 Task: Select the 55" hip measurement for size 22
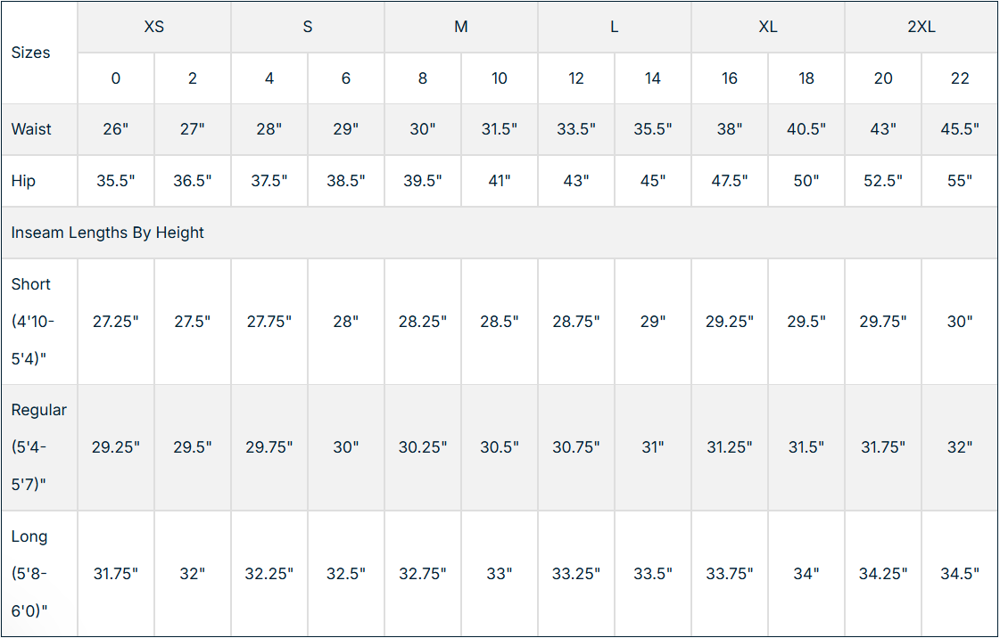point(960,181)
